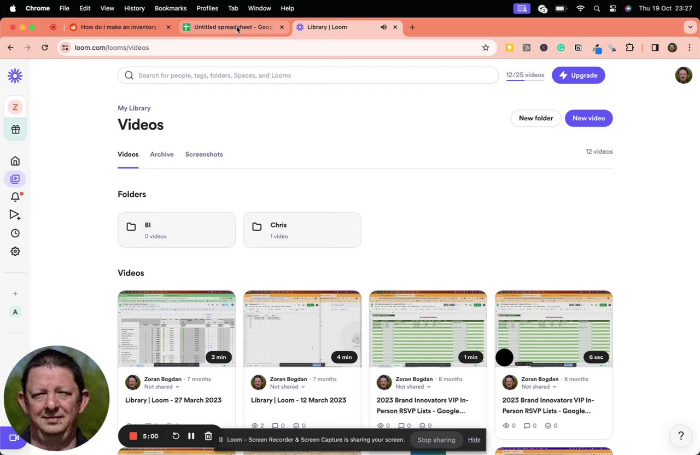This screenshot has width=700, height=455.
Task: Switch to the Untitled spreadsheet browser tab
Action: [234, 27]
